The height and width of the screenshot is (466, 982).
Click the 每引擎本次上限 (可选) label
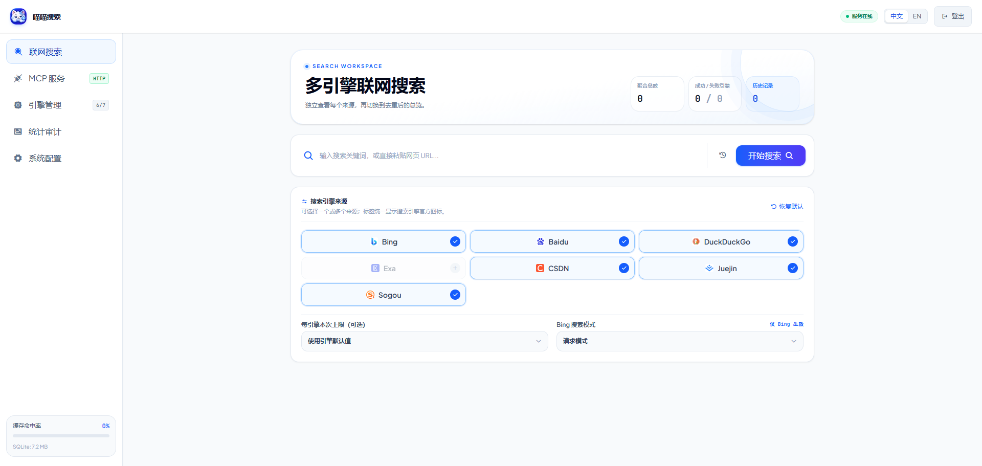333,324
